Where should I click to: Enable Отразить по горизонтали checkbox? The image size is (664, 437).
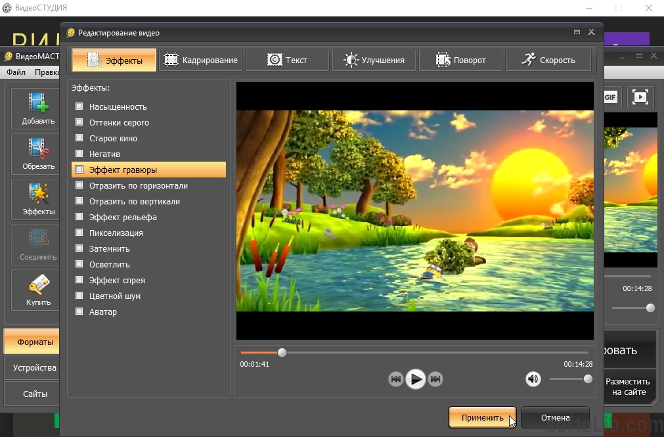(x=79, y=185)
